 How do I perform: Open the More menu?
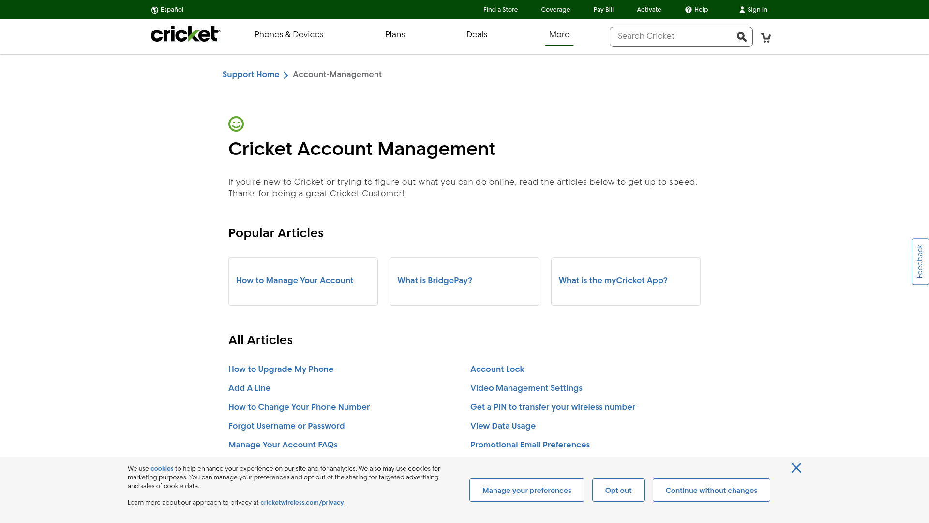point(559,35)
